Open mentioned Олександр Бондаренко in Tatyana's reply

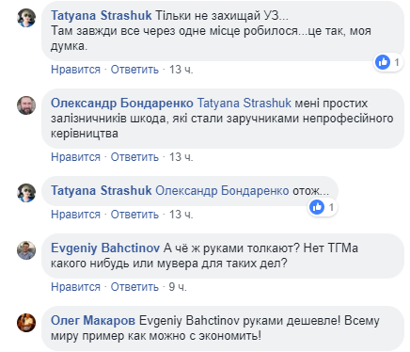[222, 191]
